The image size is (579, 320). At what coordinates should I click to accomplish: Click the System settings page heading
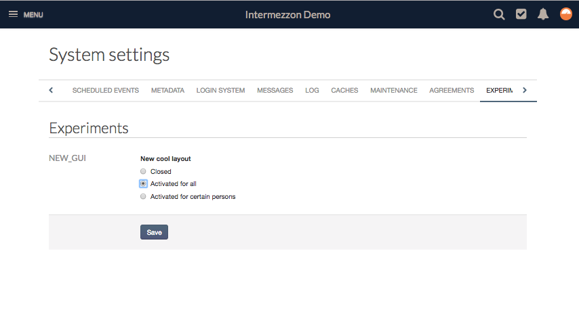click(109, 55)
